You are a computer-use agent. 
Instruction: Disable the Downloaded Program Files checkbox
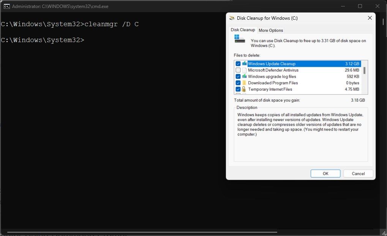pyautogui.click(x=238, y=83)
